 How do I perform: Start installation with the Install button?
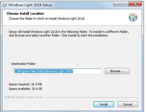pyautogui.click(x=104, y=104)
